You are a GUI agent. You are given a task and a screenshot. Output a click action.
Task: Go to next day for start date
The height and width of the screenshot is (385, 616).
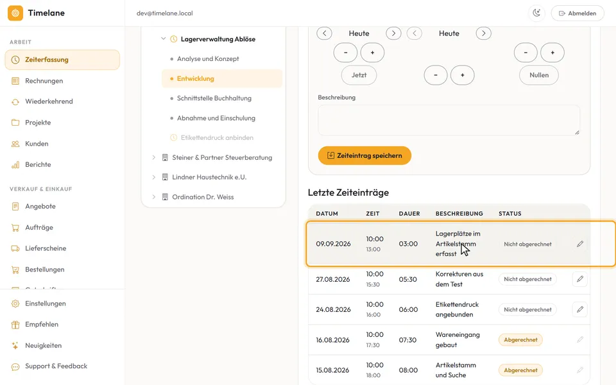(393, 33)
